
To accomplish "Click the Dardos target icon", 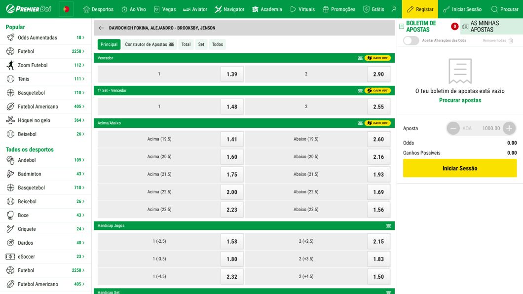I will point(10,243).
